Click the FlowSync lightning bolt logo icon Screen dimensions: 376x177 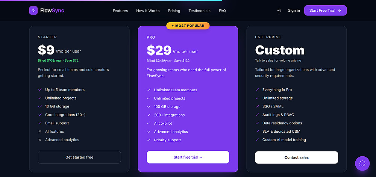pos(33,11)
